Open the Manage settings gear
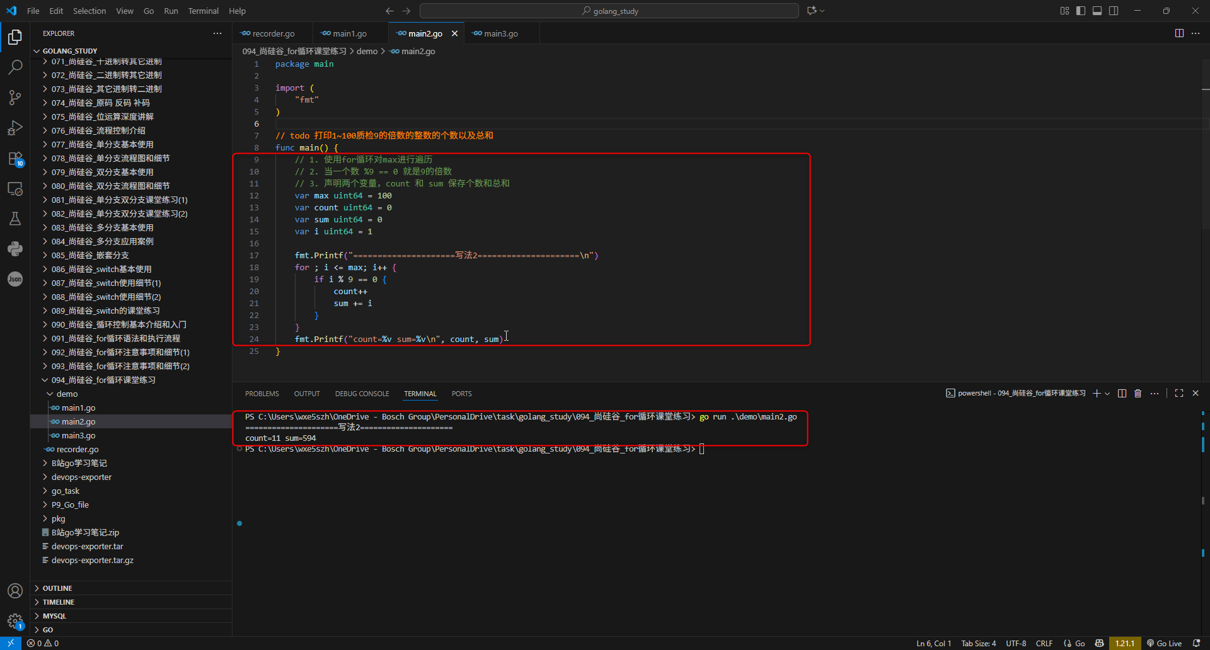The height and width of the screenshot is (650, 1210). click(x=15, y=621)
